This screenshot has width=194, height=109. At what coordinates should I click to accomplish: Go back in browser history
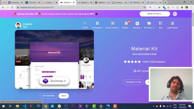[x=3, y=7]
